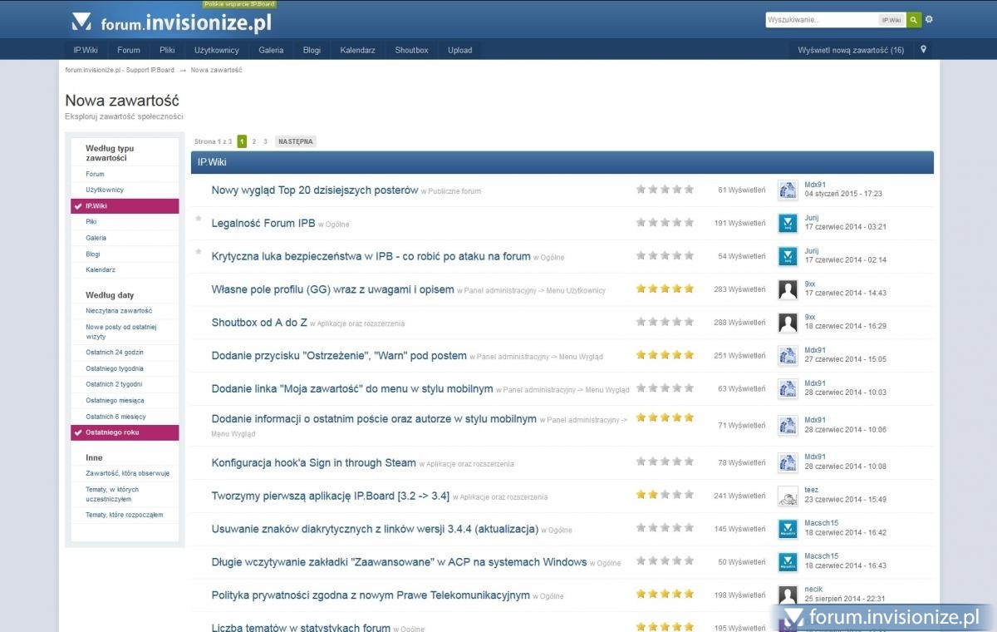Open Jurij avatar on Krytyczna luka row
The height and width of the screenshot is (632, 997).
(x=788, y=256)
